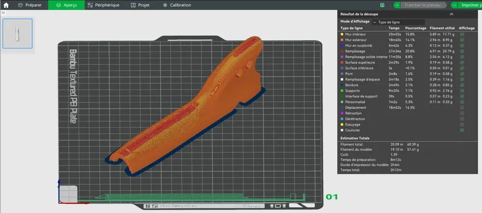Click the Remplissage red color swatch
The image size is (482, 213).
click(x=342, y=52)
